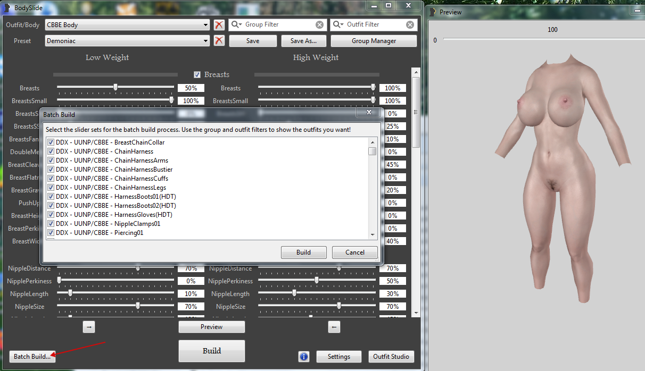The image size is (645, 371).
Task: Open the Preset dropdown list
Action: (x=206, y=41)
